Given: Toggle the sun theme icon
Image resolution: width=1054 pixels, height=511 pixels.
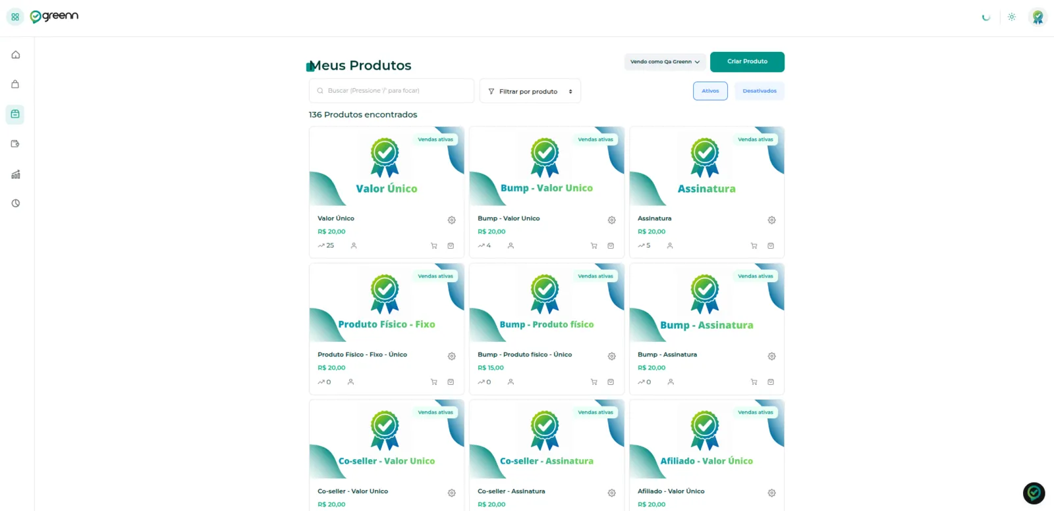Looking at the screenshot, I should (1012, 17).
